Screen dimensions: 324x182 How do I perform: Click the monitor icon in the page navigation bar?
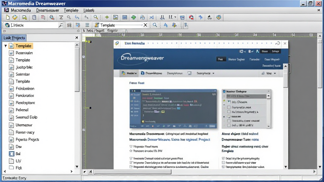pyautogui.click(x=190, y=73)
